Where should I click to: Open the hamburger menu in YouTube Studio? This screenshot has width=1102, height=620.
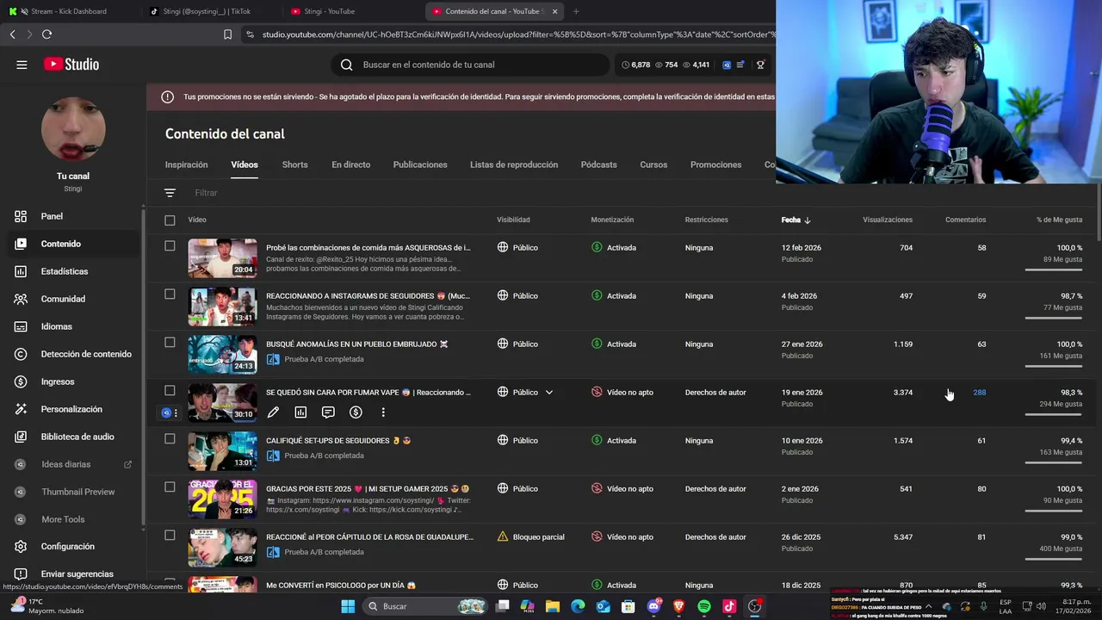[x=22, y=65]
